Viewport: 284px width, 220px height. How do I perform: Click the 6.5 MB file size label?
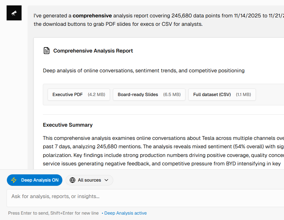pos(172,95)
